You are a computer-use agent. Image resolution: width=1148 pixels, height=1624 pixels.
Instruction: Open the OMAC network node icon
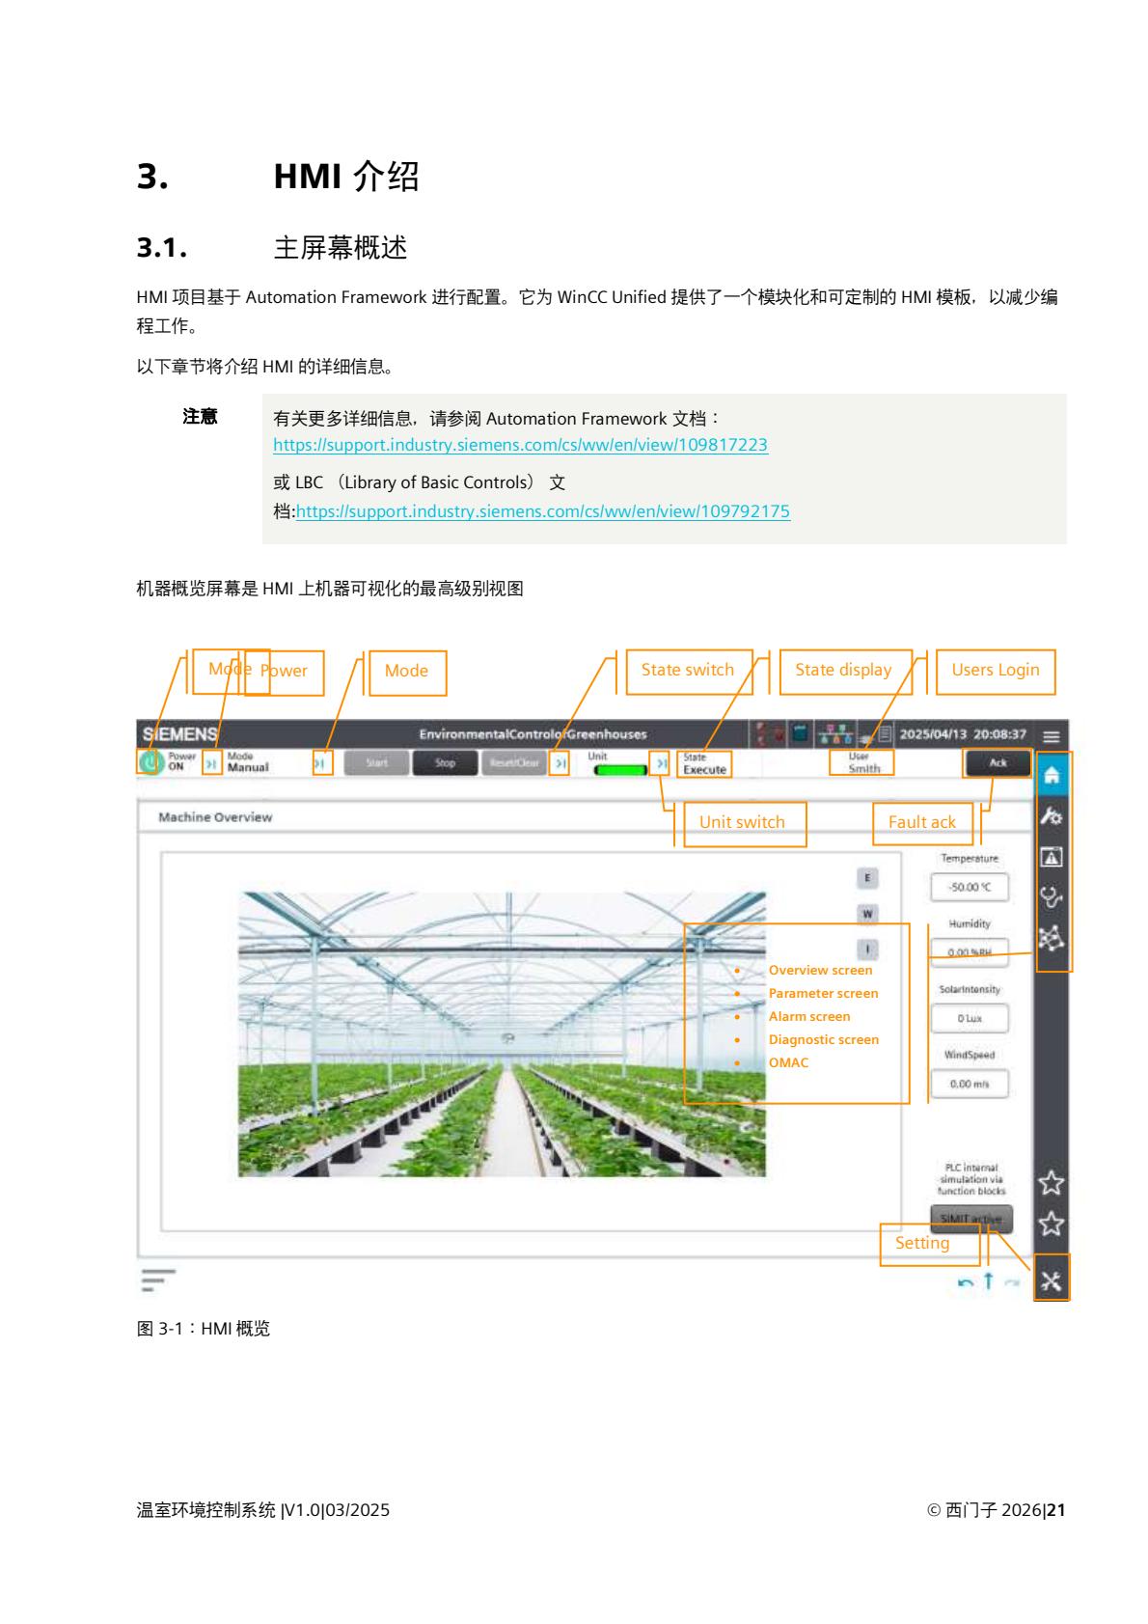[x=1052, y=938]
